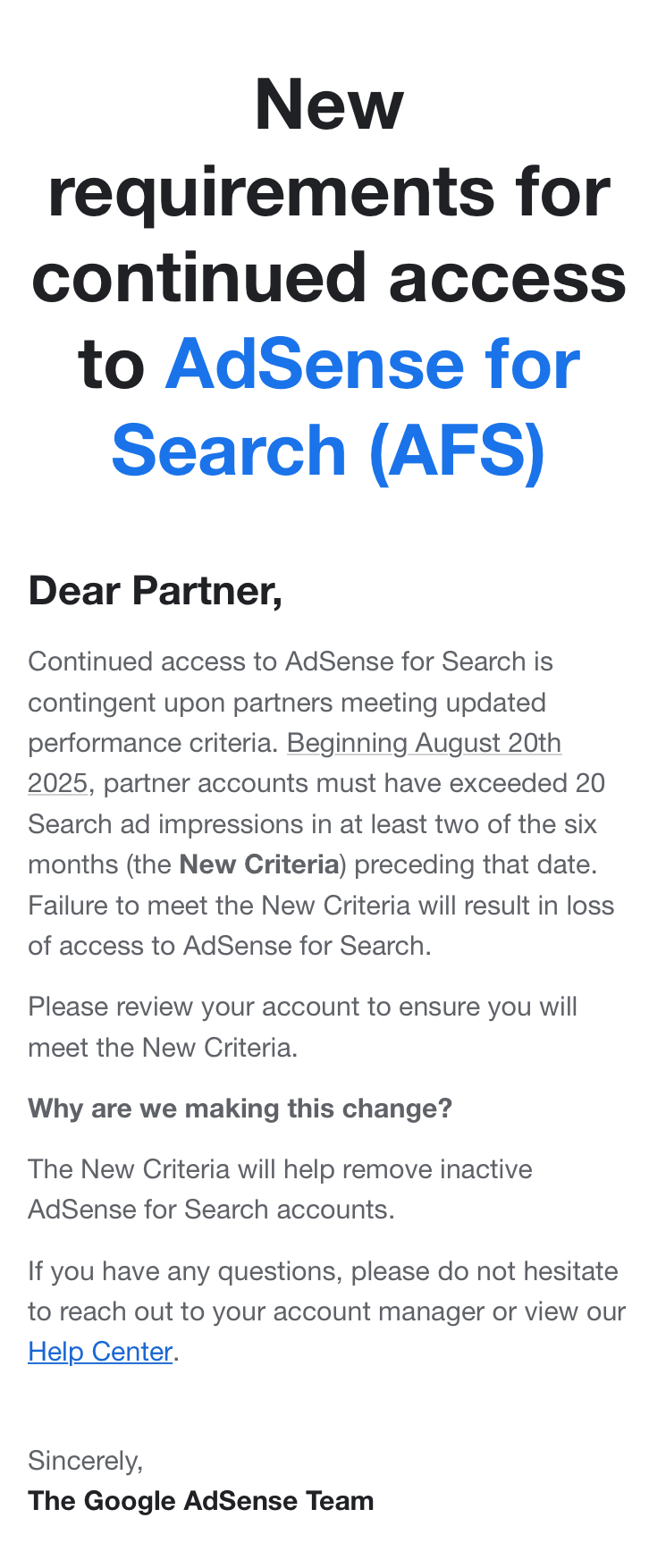Click the "Failure to meet the New Criteria" sentence
649x1543 pixels.
tap(321, 906)
